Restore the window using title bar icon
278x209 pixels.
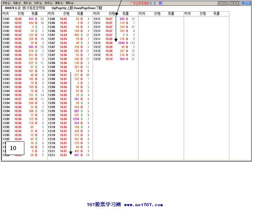point(246,3)
